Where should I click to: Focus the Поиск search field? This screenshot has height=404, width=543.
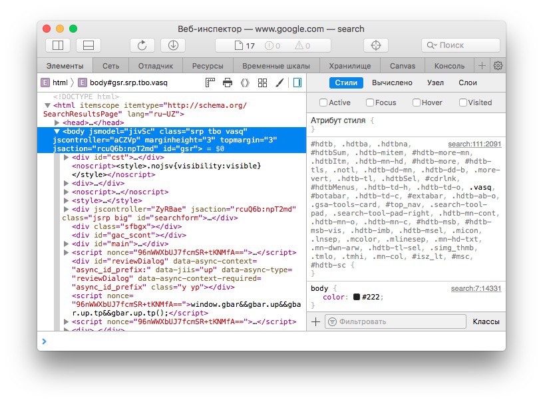coord(460,45)
